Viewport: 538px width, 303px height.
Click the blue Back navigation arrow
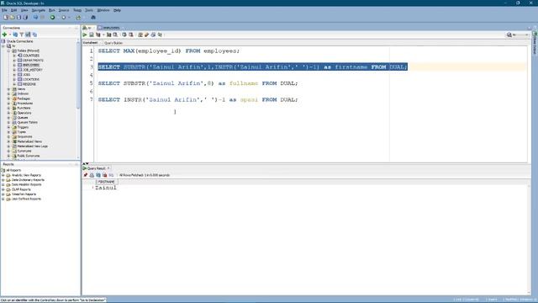(x=35, y=18)
